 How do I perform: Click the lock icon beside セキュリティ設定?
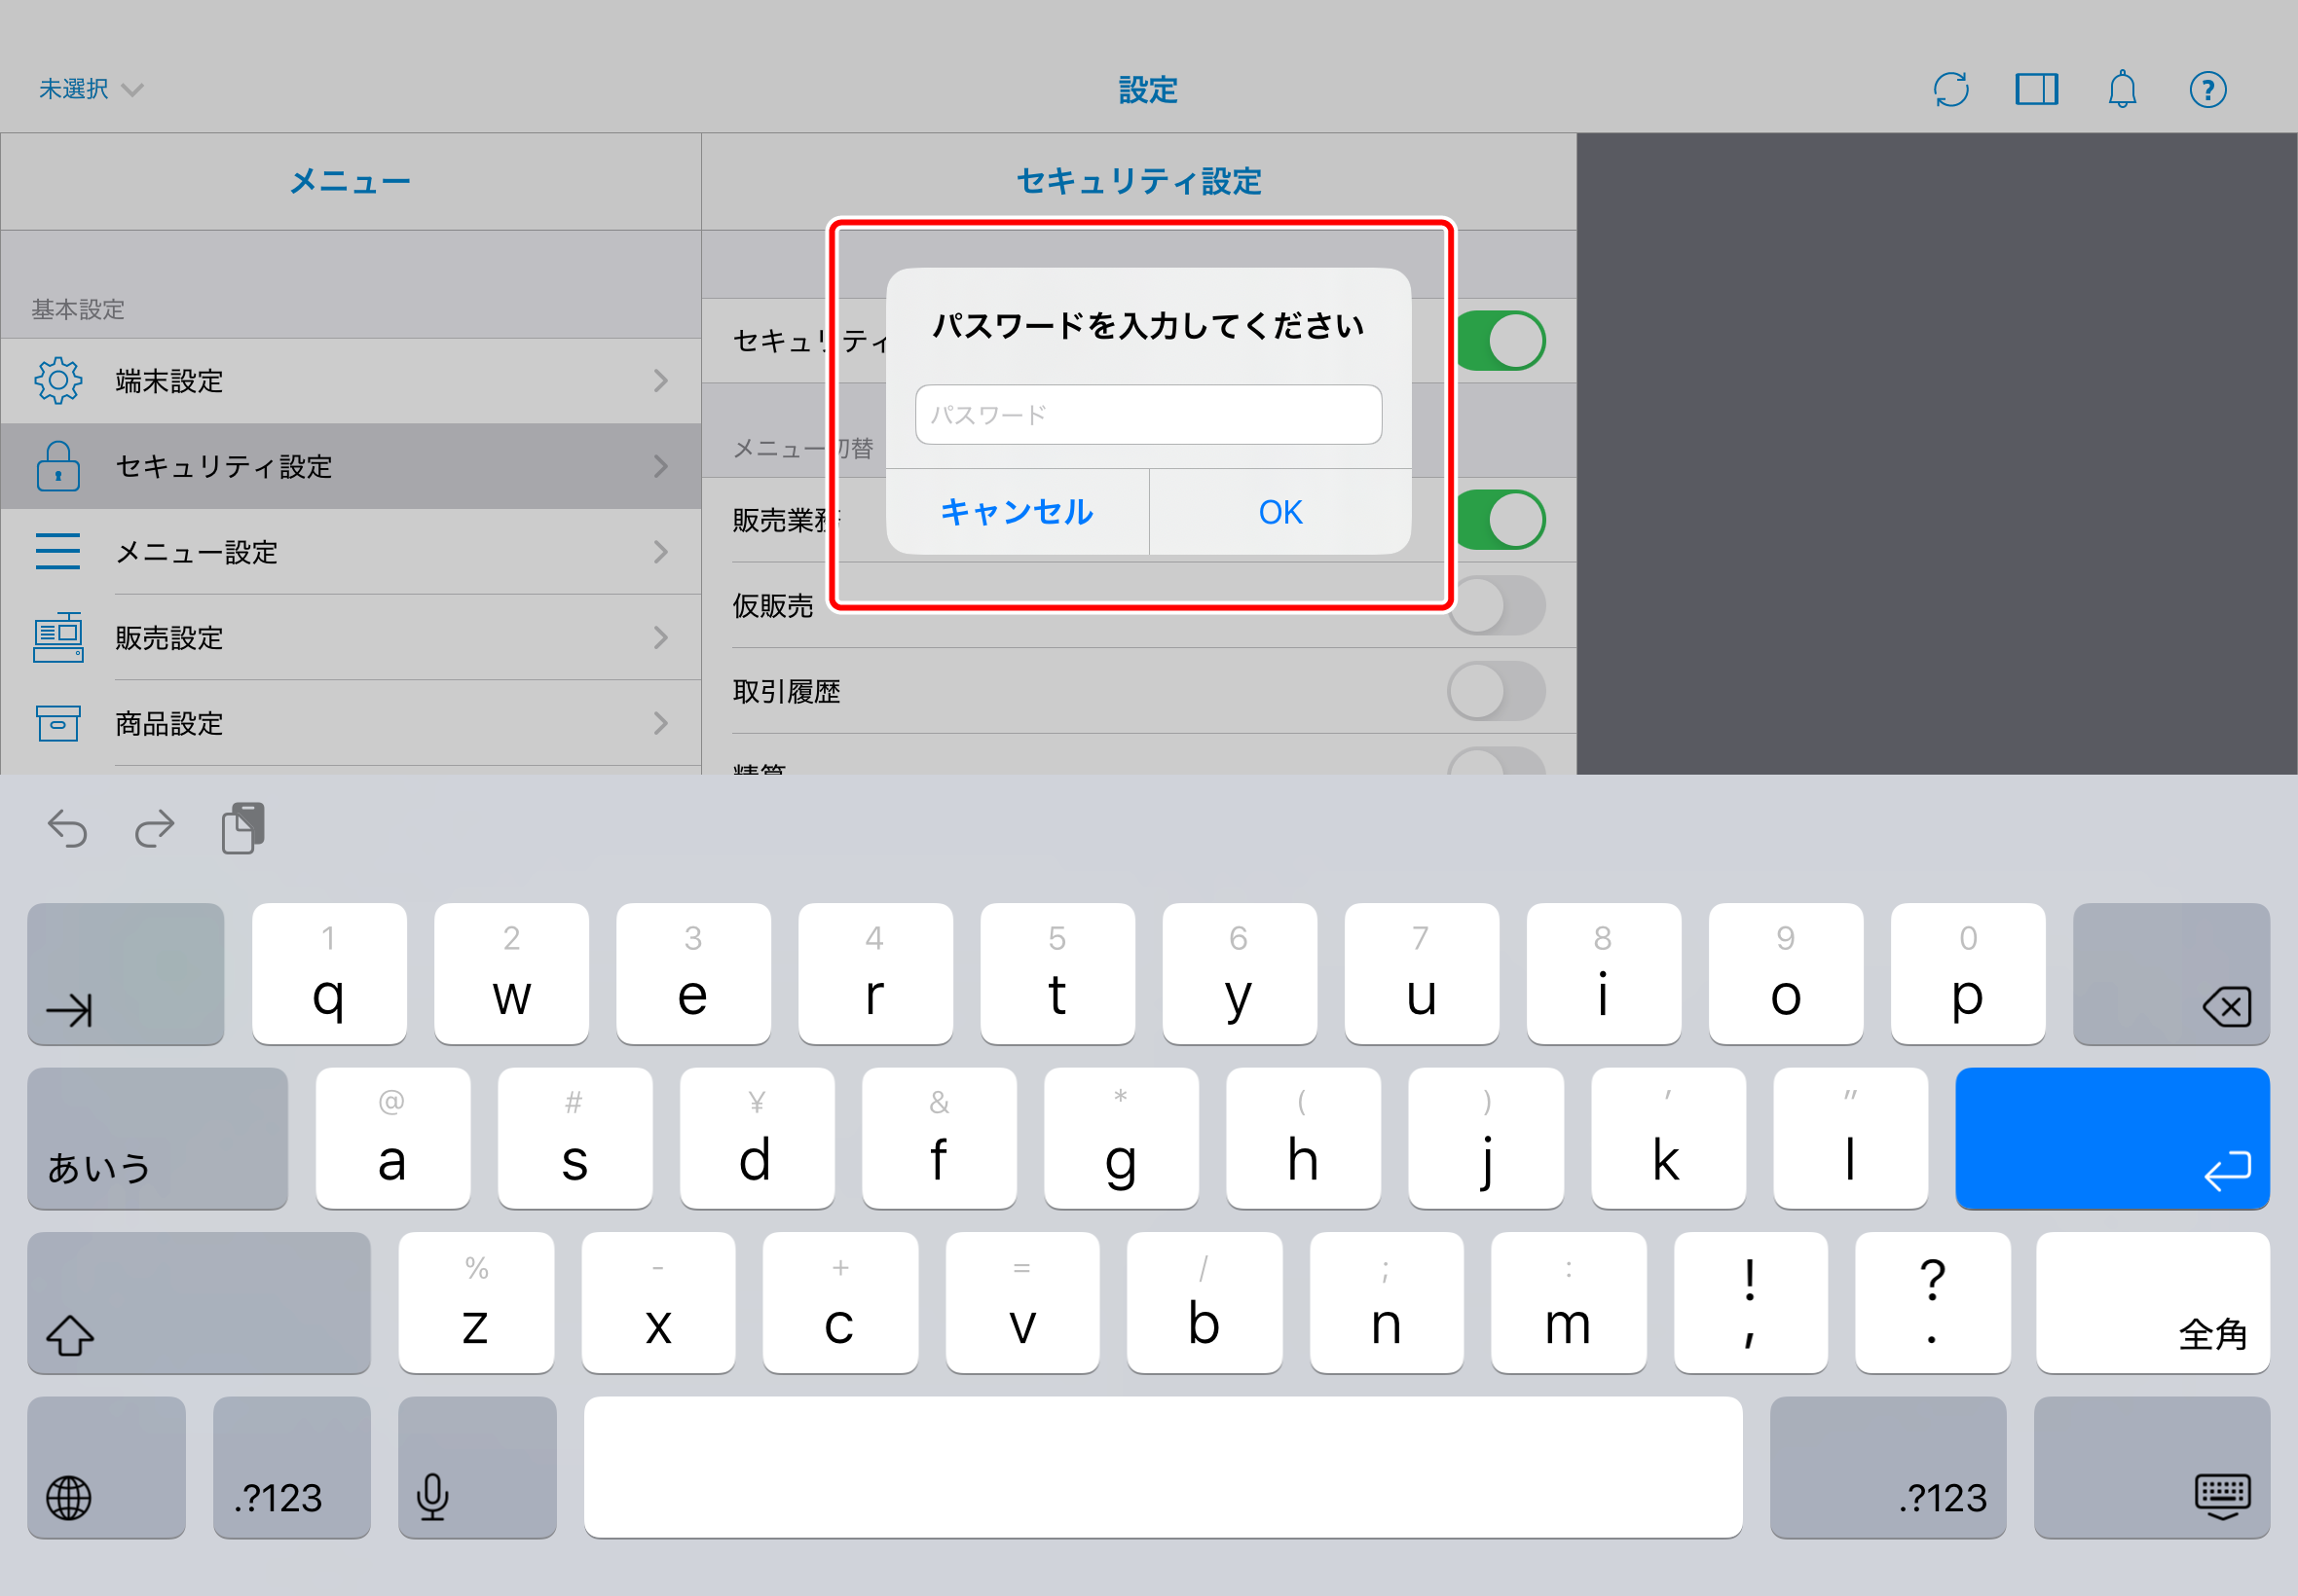coord(58,466)
